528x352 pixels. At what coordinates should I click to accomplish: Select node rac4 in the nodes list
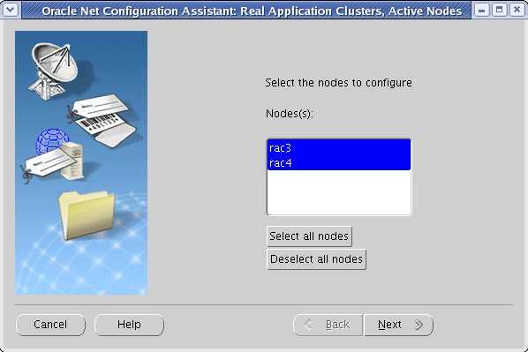(x=339, y=163)
